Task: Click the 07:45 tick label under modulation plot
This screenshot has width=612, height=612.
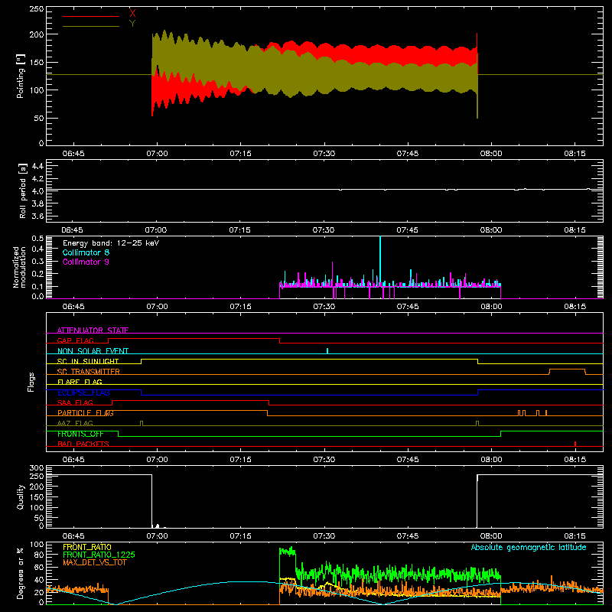Action: (408, 307)
